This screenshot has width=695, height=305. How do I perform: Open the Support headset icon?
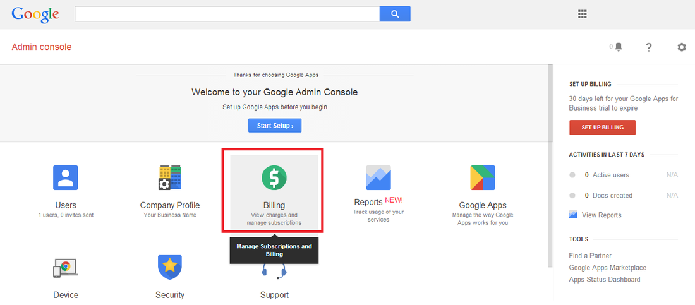coord(274,272)
